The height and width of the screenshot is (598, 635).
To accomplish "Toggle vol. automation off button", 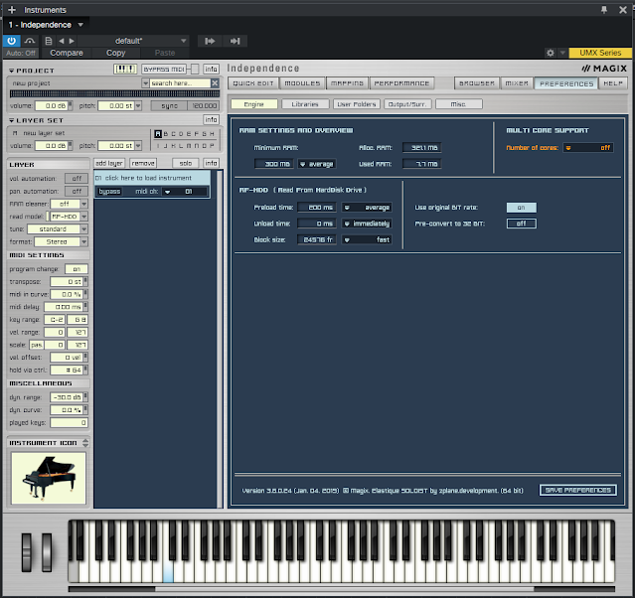I will click(77, 179).
